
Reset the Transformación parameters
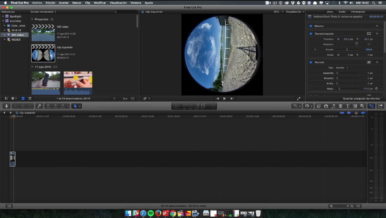[x=377, y=34]
